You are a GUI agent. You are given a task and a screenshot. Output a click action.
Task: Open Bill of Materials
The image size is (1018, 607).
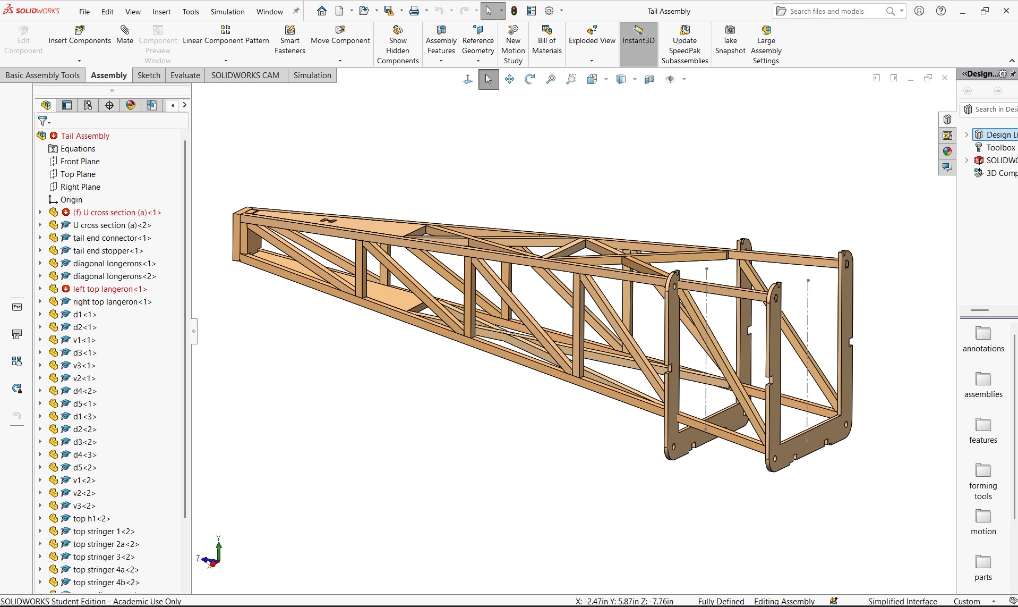[x=547, y=40]
